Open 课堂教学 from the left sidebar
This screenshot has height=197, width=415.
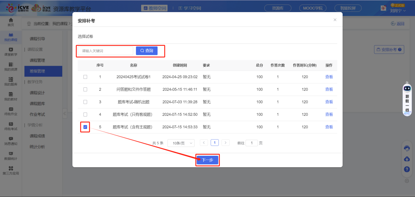tap(11, 51)
